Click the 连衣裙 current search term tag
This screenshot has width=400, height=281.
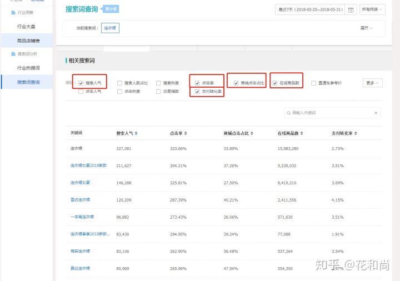point(110,28)
